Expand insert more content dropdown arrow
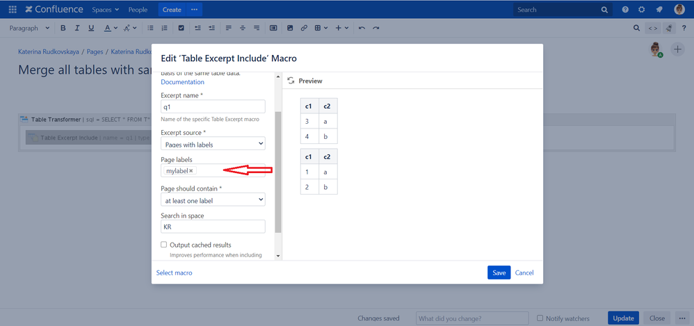The height and width of the screenshot is (326, 694). (x=346, y=28)
